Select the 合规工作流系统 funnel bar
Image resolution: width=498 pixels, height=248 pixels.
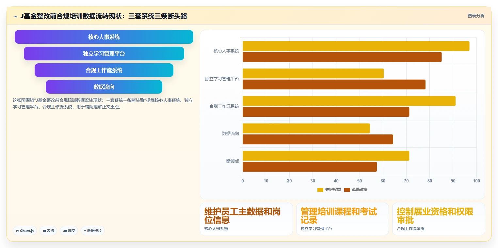[x=104, y=70]
